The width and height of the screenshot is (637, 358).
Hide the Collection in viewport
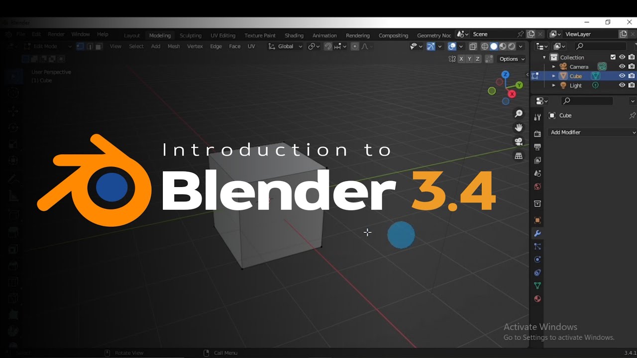click(x=622, y=57)
